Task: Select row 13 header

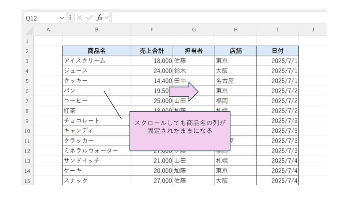Action: click(x=27, y=161)
